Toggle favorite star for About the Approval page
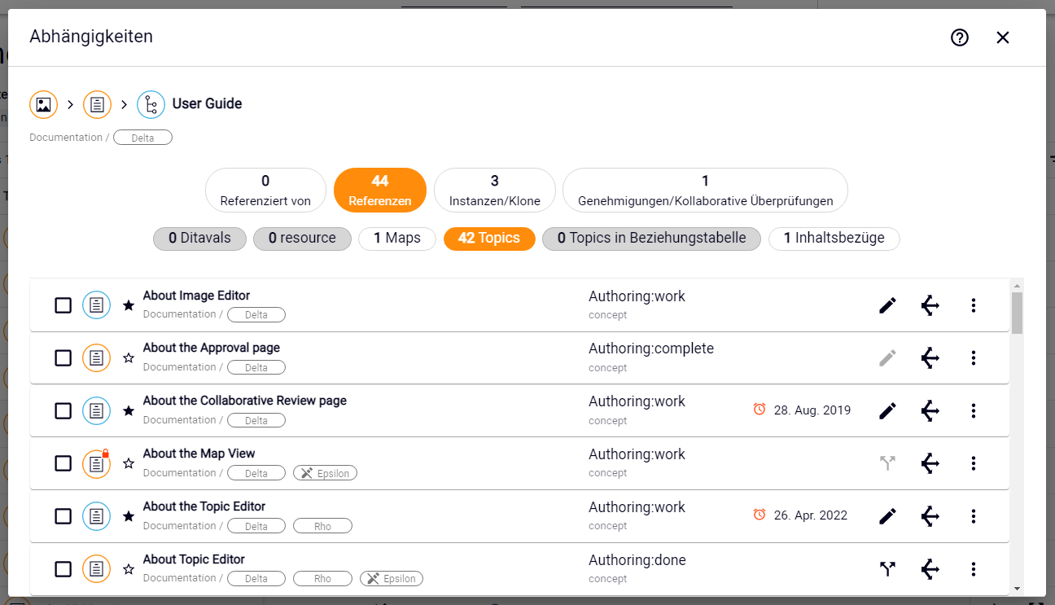1055x605 pixels. [x=128, y=358]
